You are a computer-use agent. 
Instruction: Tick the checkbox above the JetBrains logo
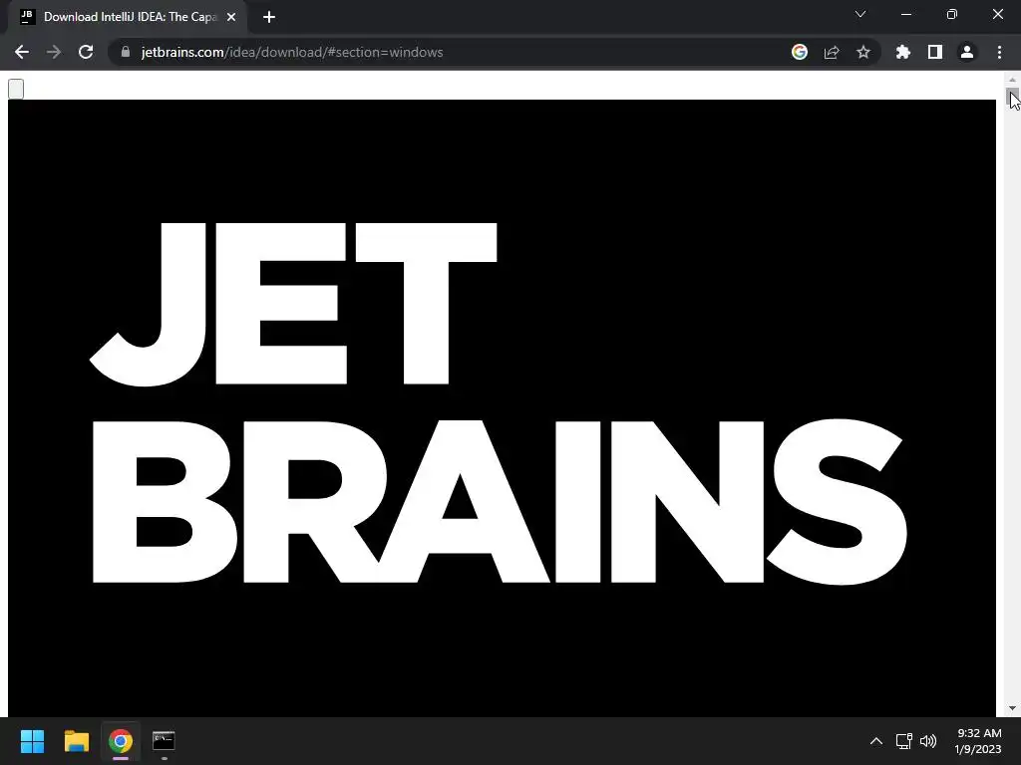pyautogui.click(x=16, y=89)
